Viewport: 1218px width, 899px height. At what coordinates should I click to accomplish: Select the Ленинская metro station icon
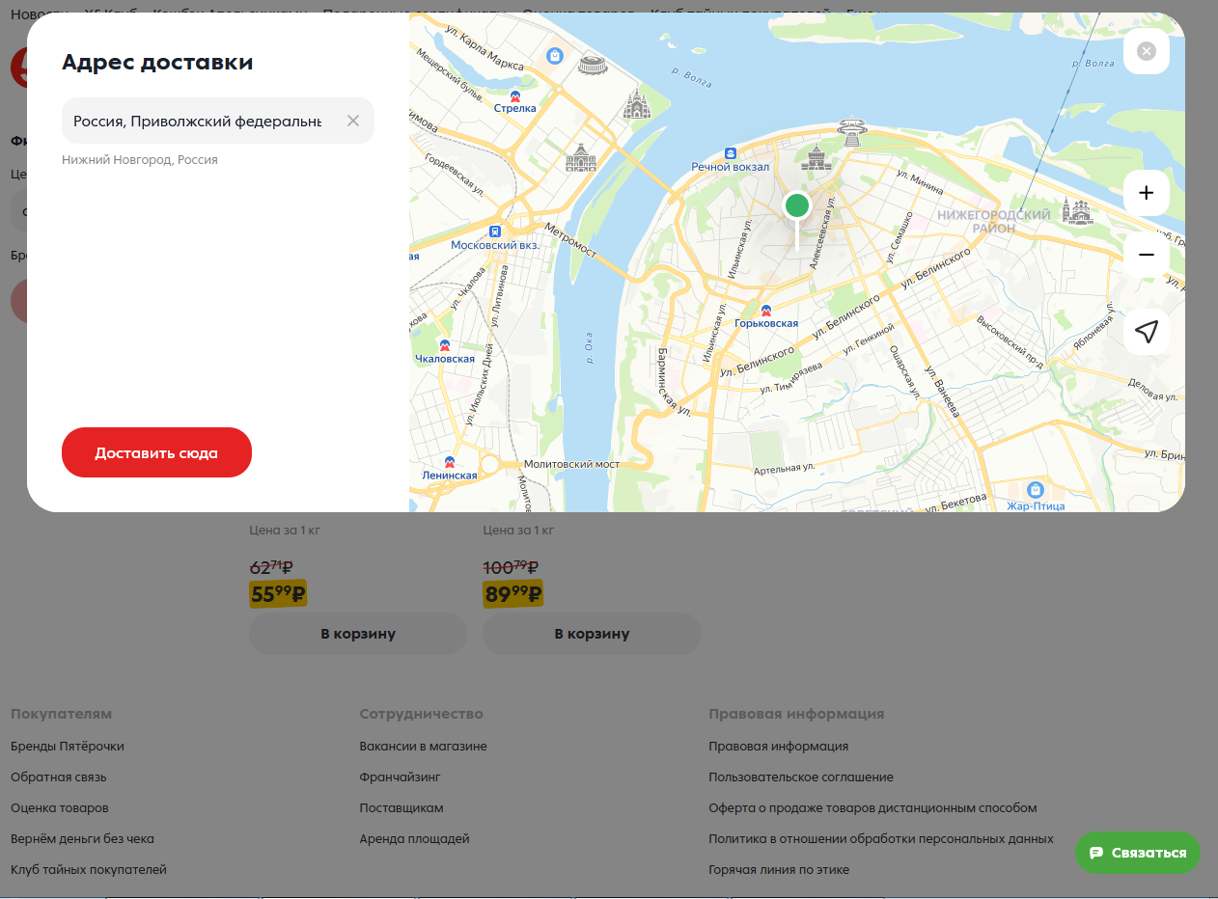(x=450, y=462)
